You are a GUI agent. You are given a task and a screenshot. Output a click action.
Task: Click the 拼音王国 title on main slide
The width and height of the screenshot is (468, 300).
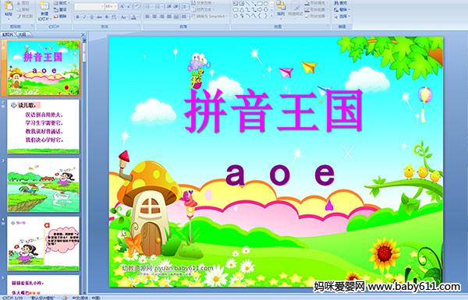274,111
